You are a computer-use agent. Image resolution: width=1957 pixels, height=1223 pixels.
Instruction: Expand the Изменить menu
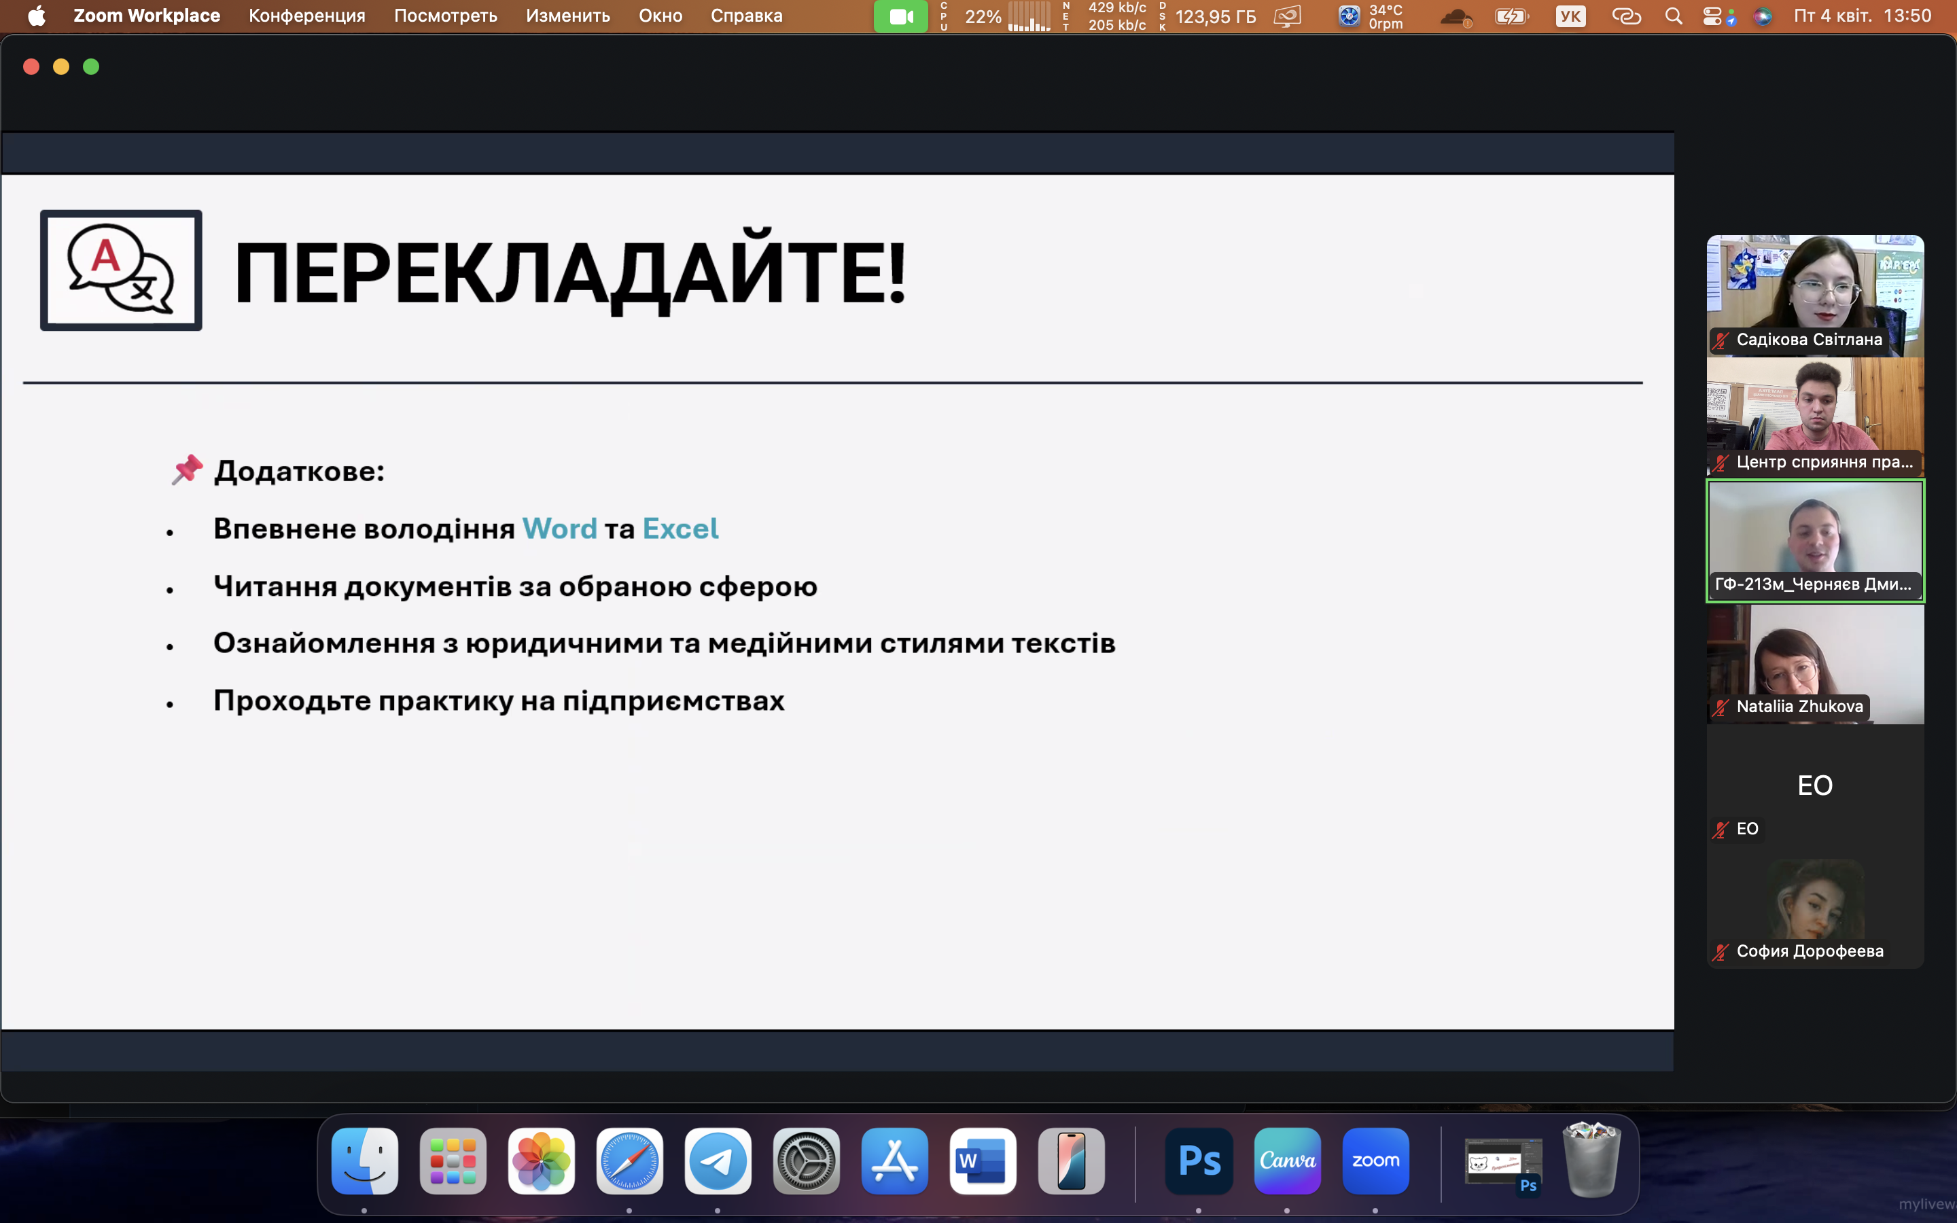coord(567,16)
